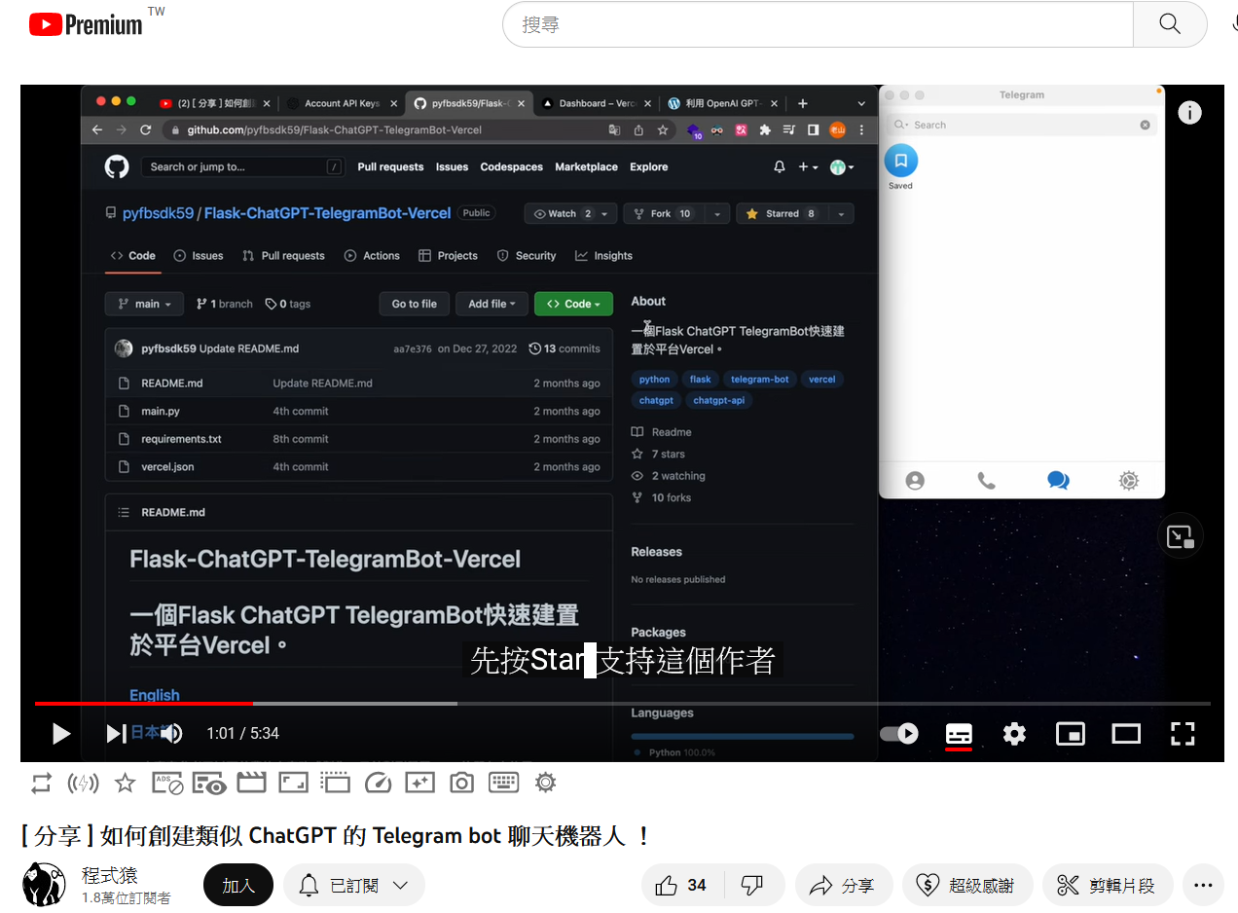
Task: Switch to theater mode
Action: (x=1126, y=733)
